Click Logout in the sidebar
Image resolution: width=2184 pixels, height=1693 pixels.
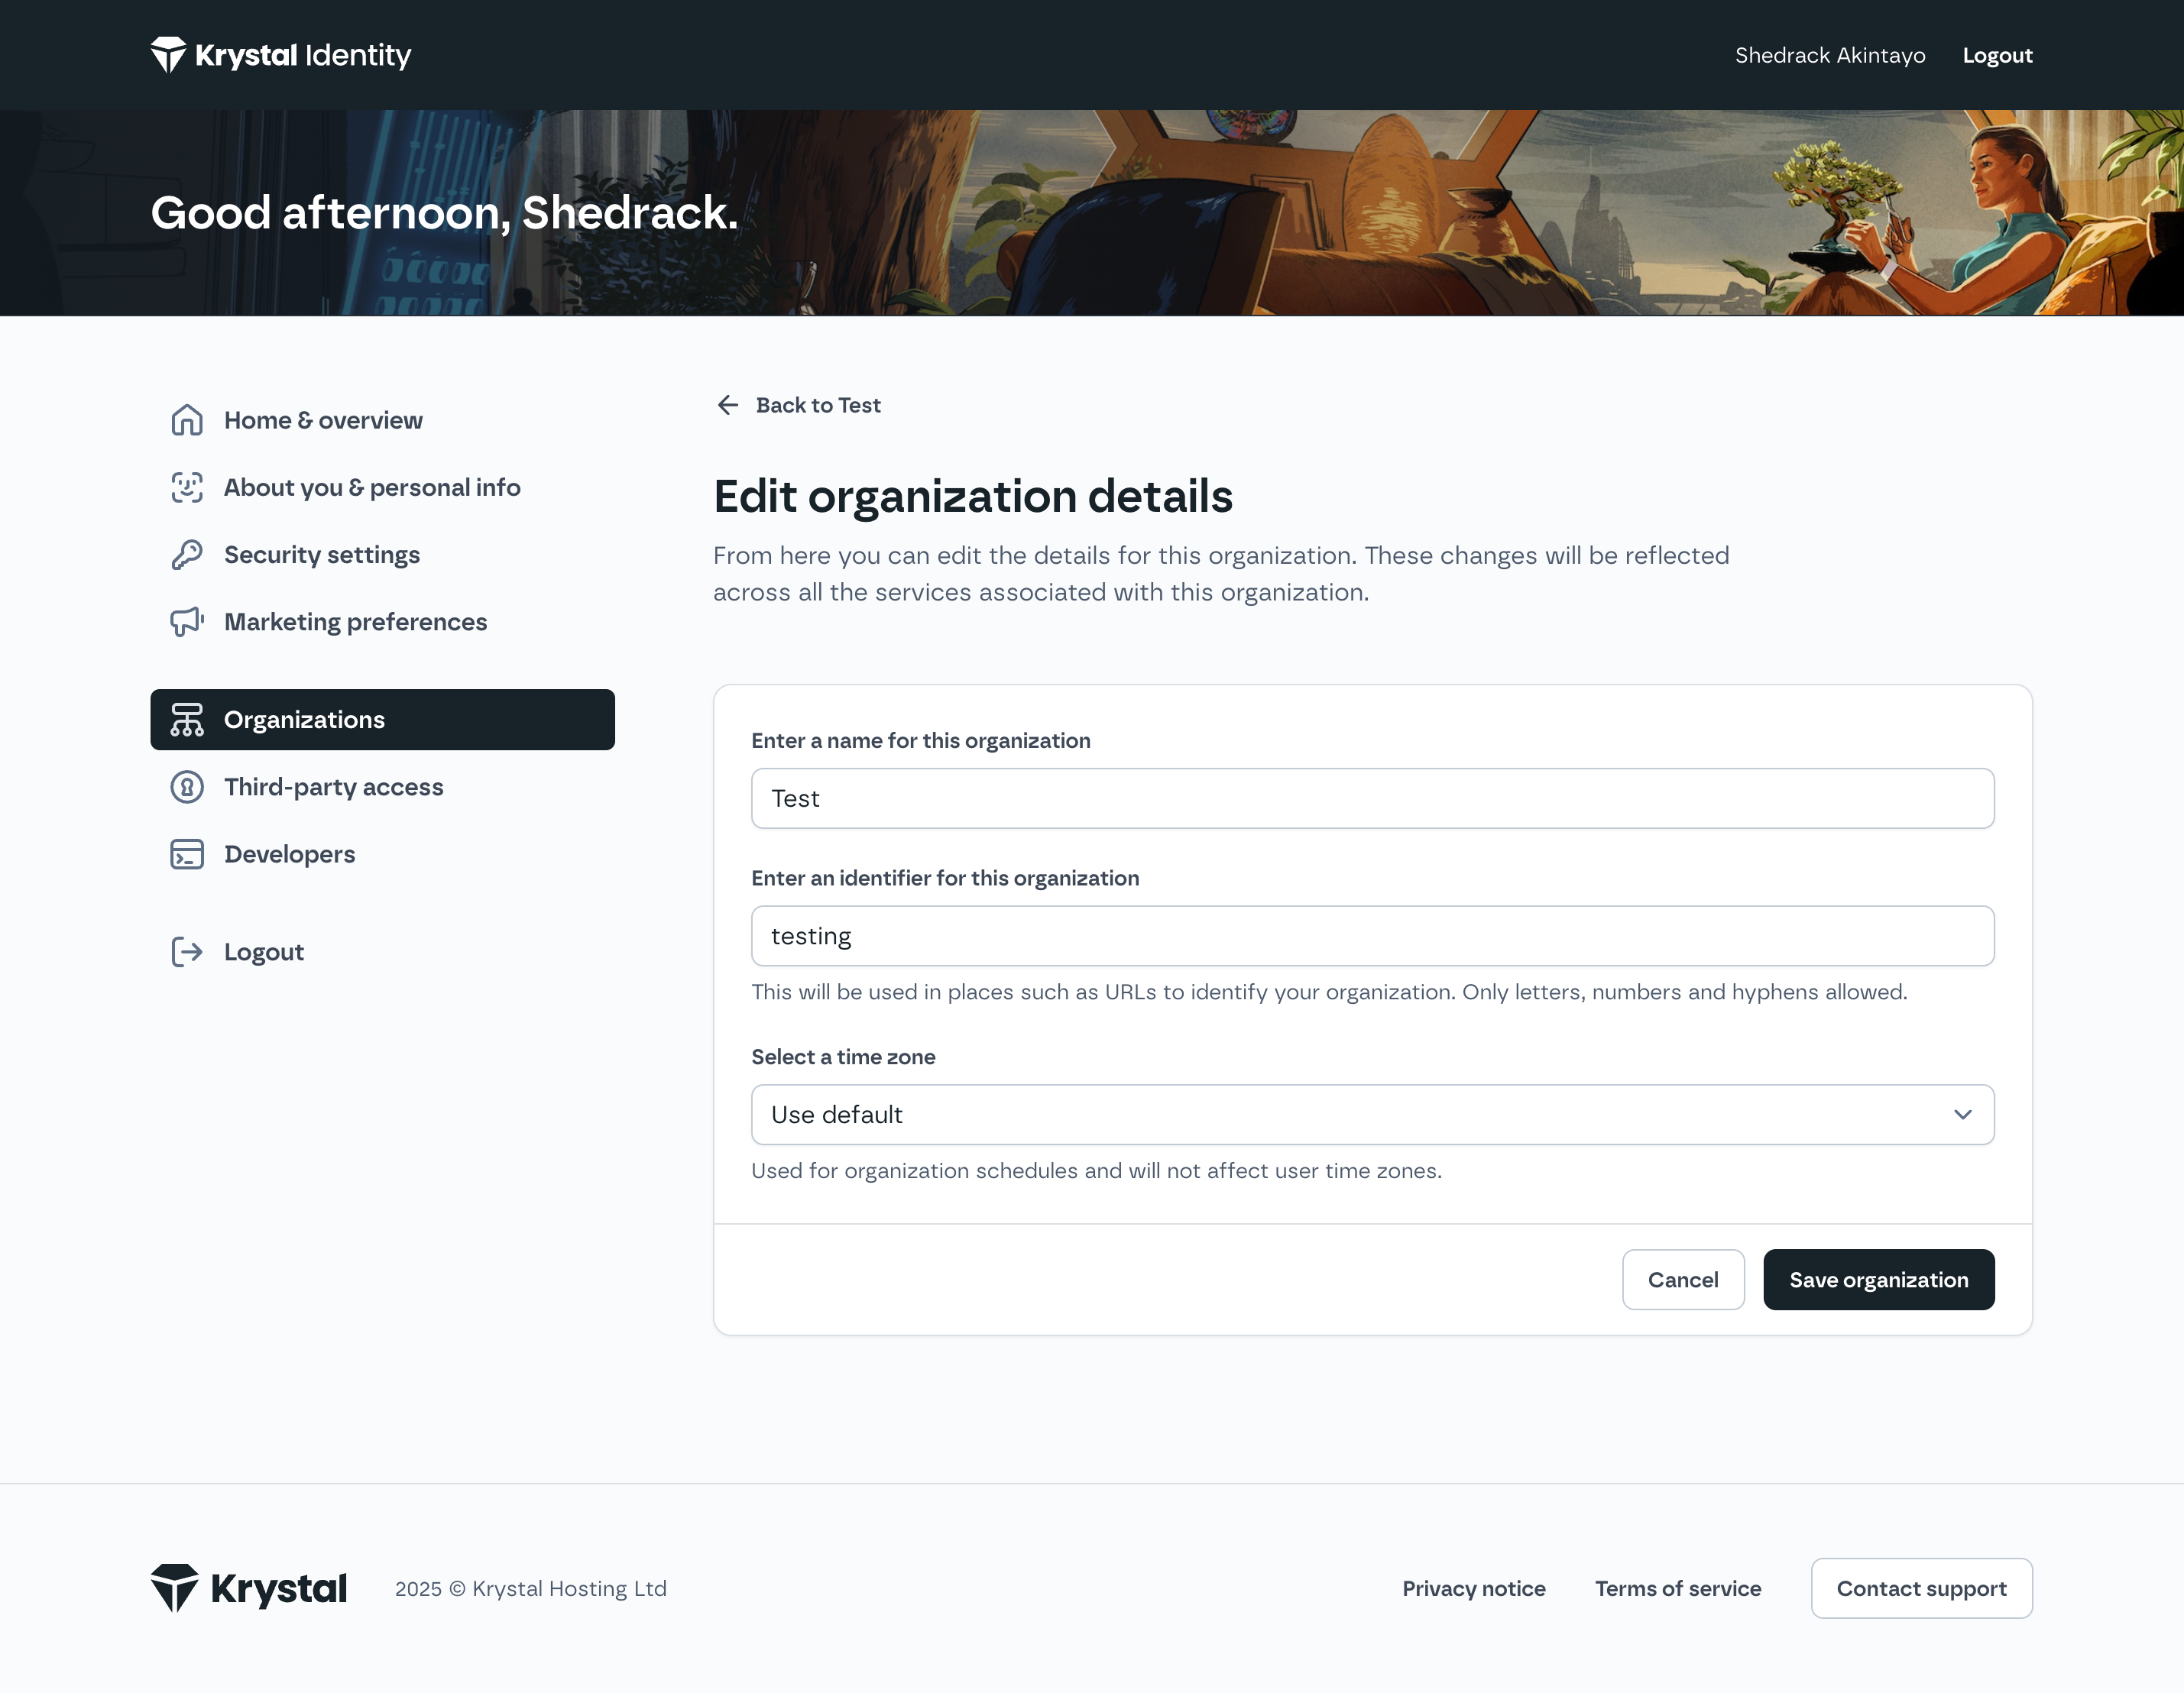pyautogui.click(x=383, y=952)
